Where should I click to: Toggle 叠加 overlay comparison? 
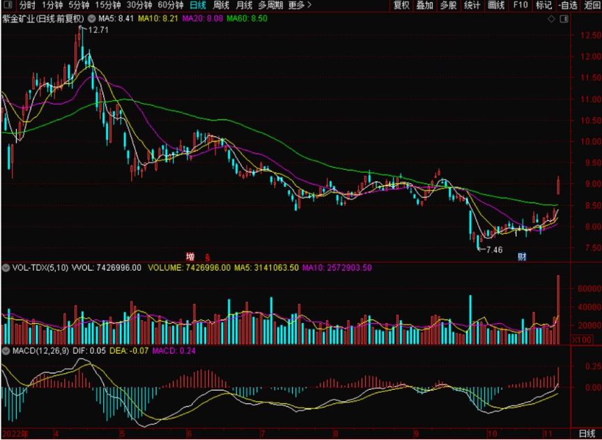pos(424,6)
